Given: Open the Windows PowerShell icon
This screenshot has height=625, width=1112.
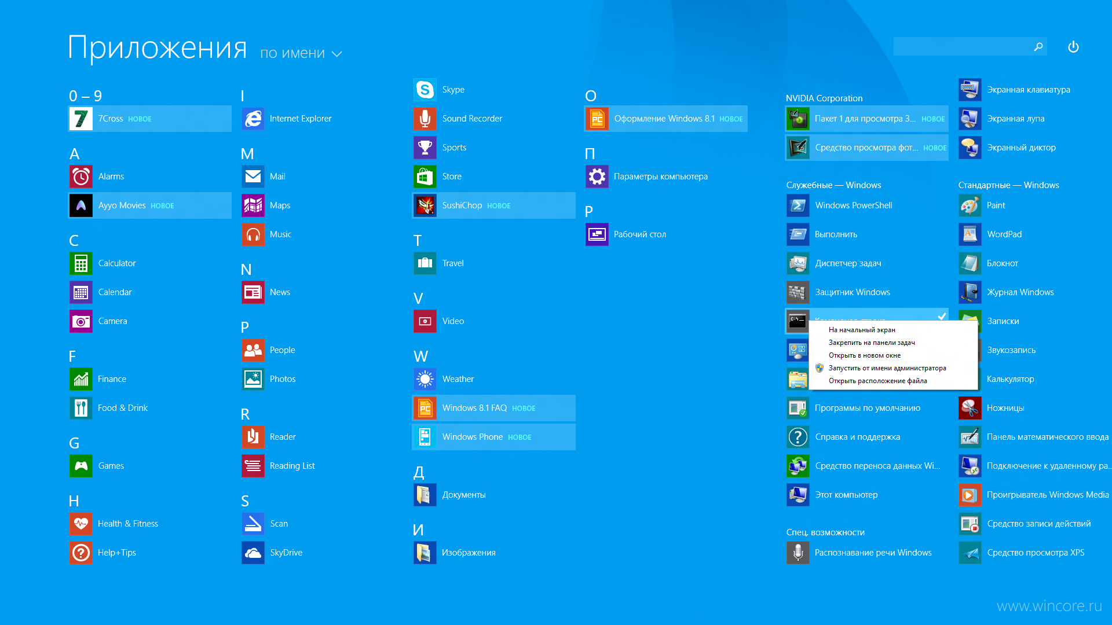Looking at the screenshot, I should 798,205.
